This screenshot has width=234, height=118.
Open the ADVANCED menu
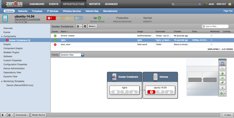click(111, 4)
